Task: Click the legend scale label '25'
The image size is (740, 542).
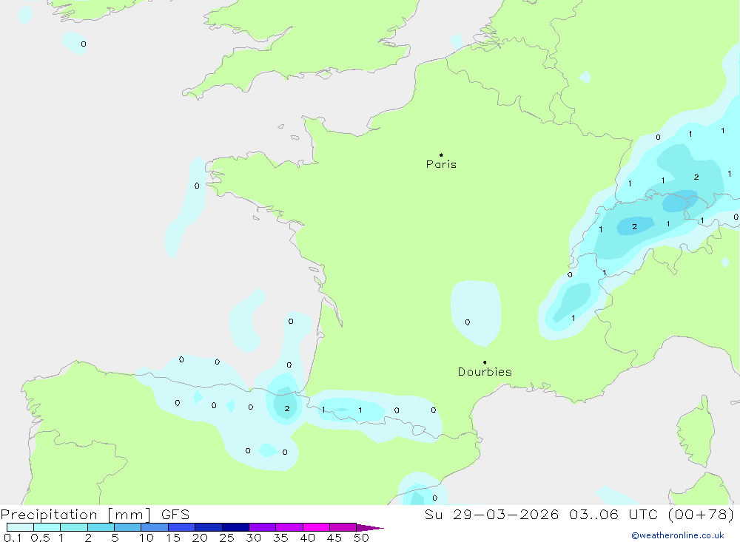Action: click(226, 538)
